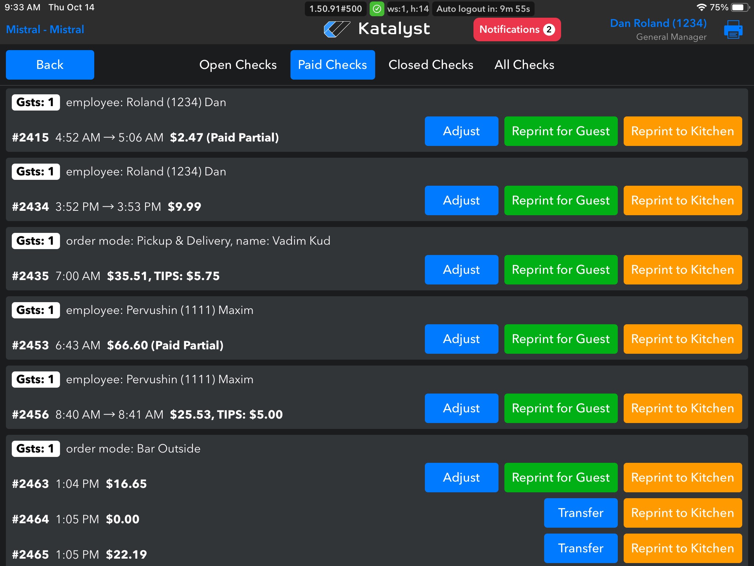This screenshot has width=754, height=566.
Task: Go back with the Back button
Action: 50,65
